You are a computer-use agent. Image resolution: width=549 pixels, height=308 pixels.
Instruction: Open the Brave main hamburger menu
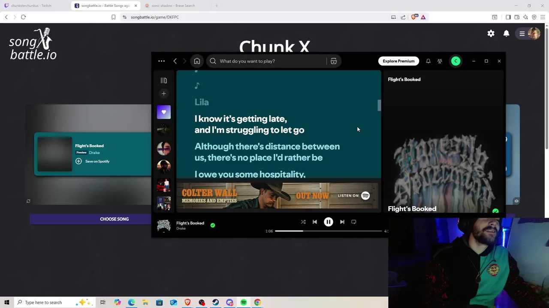point(543,17)
